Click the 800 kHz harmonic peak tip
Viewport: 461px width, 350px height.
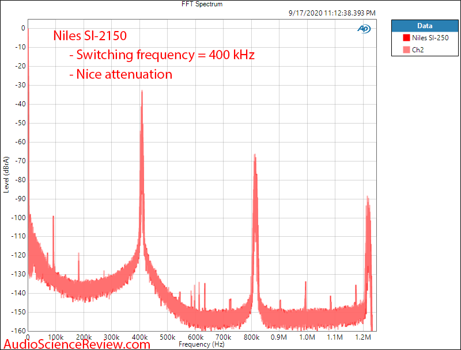[x=255, y=155]
